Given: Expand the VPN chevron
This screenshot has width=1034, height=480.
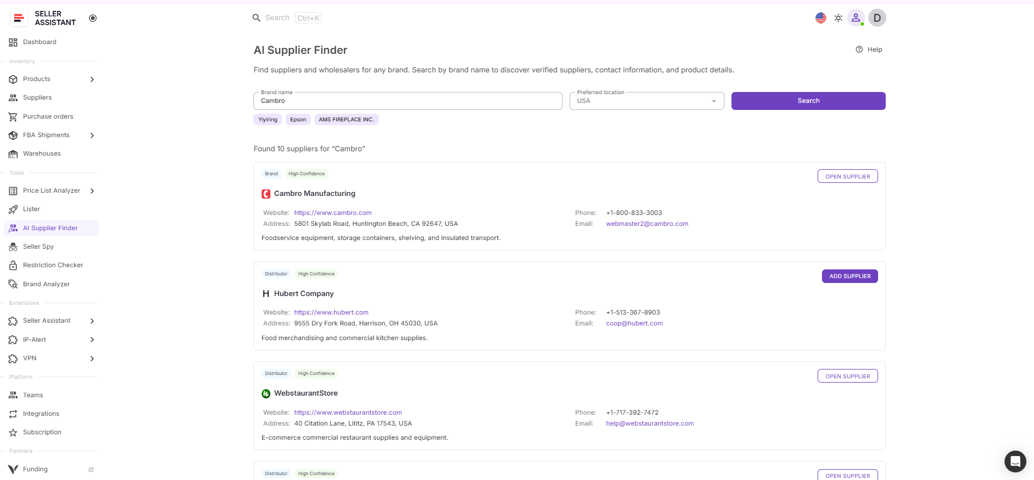Looking at the screenshot, I should point(92,359).
